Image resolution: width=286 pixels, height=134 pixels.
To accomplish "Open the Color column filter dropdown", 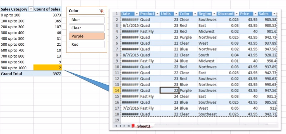I will (195, 14).
